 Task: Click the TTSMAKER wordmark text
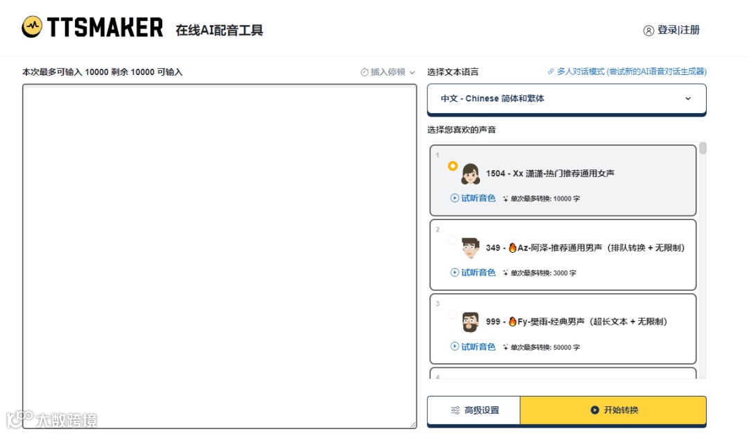click(105, 27)
